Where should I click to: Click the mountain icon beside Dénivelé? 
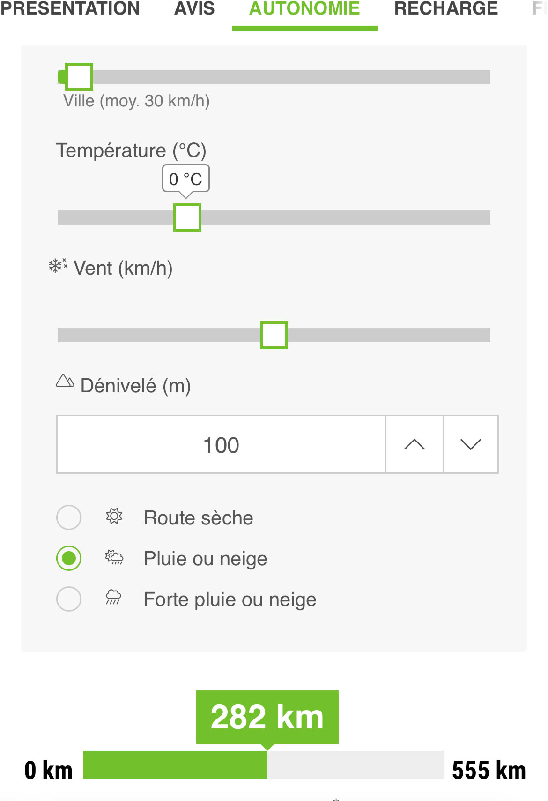coord(65,381)
